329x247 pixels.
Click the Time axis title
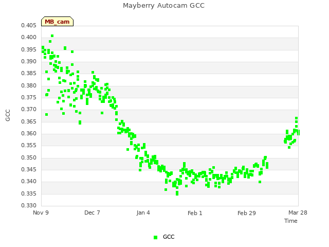291,221
